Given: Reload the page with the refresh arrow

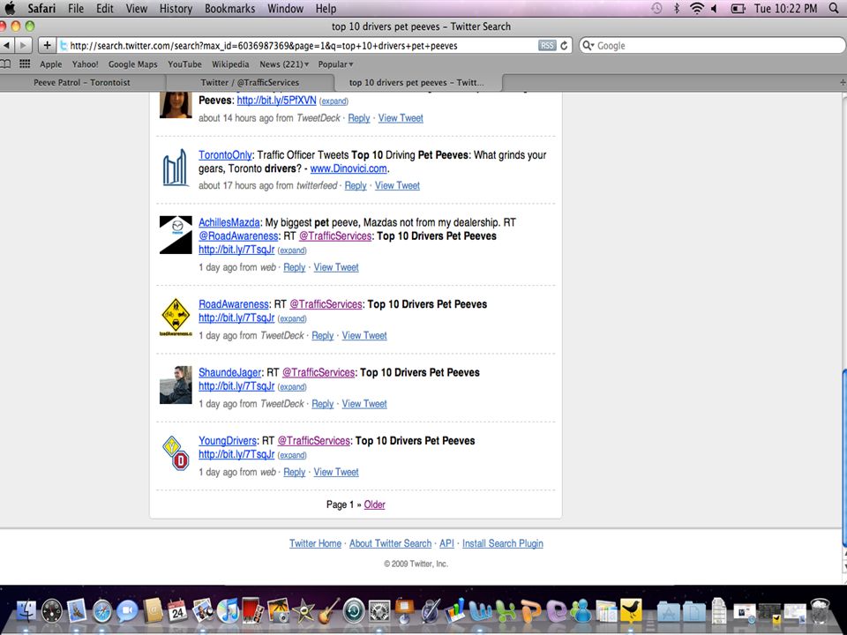Looking at the screenshot, I should coord(564,46).
